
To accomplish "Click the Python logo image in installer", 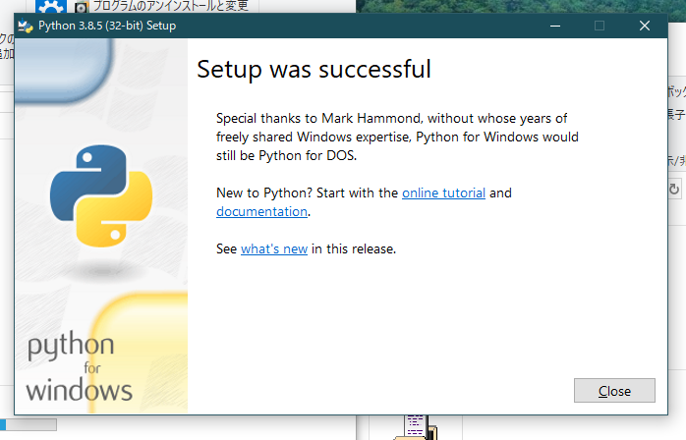I will click(101, 196).
